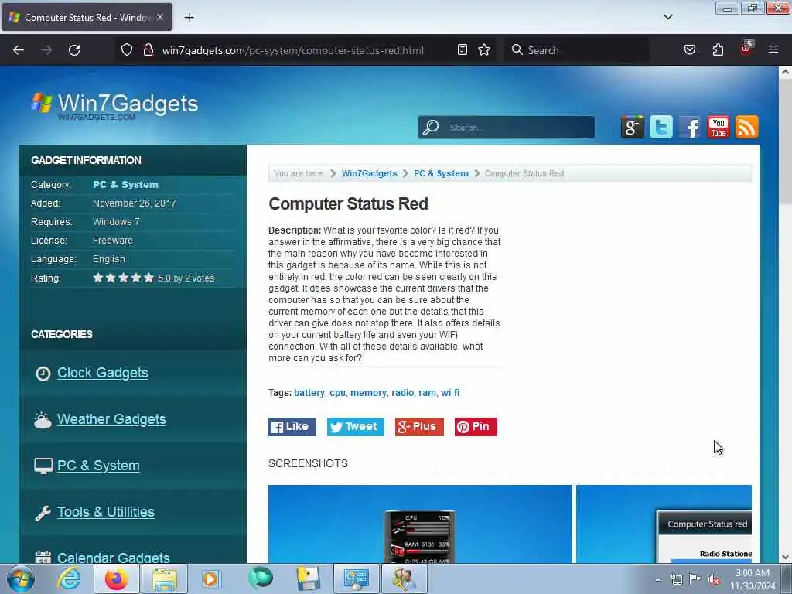This screenshot has width=792, height=594.
Task: Open the battery tag link
Action: (309, 392)
